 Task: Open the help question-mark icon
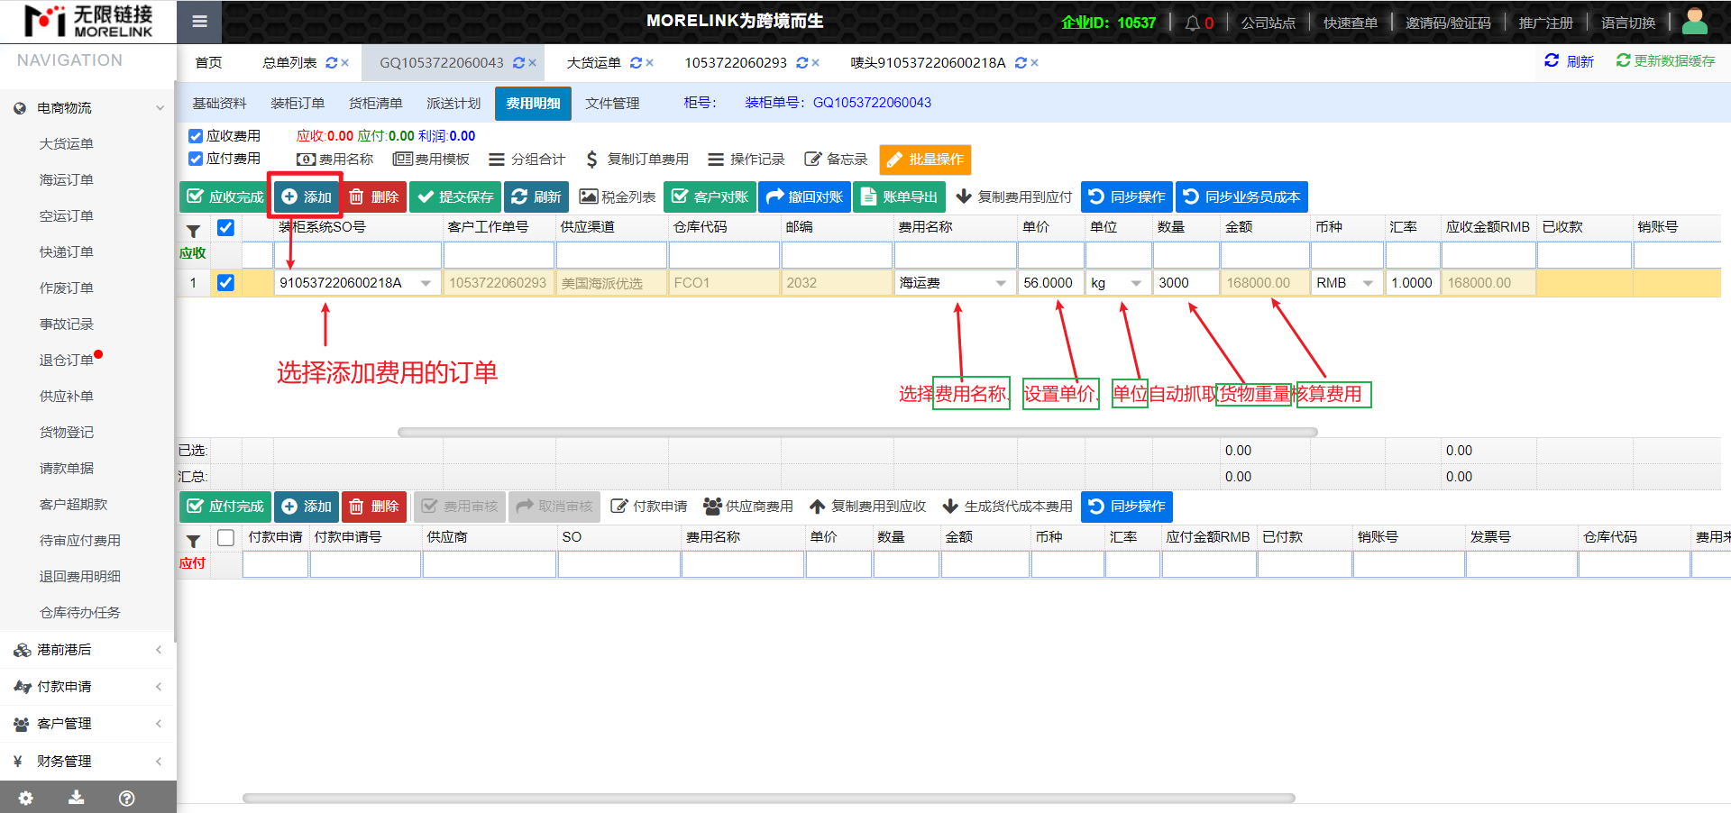coord(127,798)
